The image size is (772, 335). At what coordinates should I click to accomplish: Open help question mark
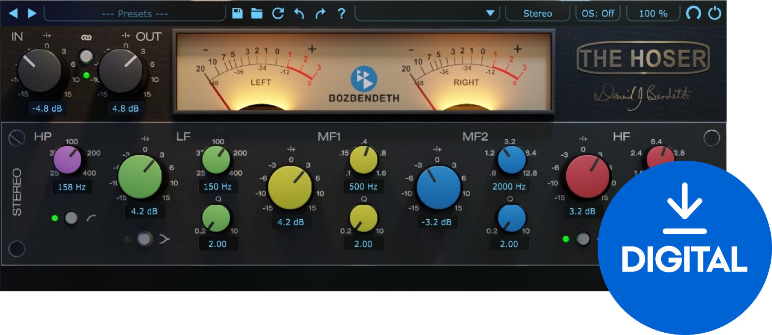click(341, 13)
